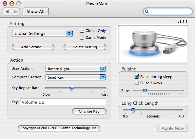Open the Computer Action Send Key dropdown

coord(76,77)
